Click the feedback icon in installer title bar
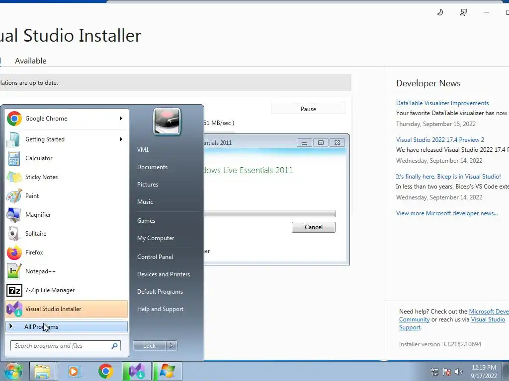Screen dimensions: 509x381 tap(463, 12)
